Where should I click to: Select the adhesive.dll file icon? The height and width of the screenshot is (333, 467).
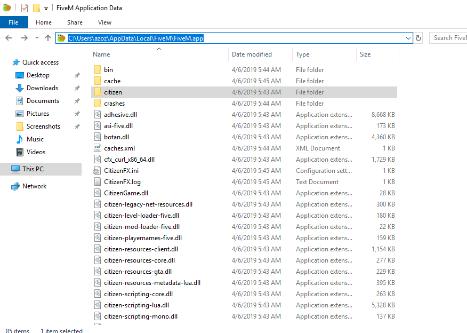(x=98, y=115)
